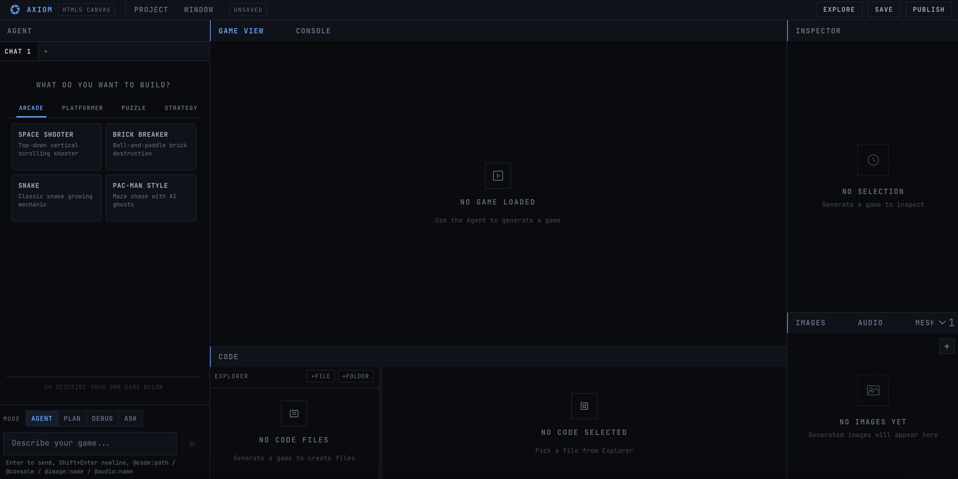Click the clock icon in Inspector panel
Image resolution: width=958 pixels, height=479 pixels.
point(873,160)
